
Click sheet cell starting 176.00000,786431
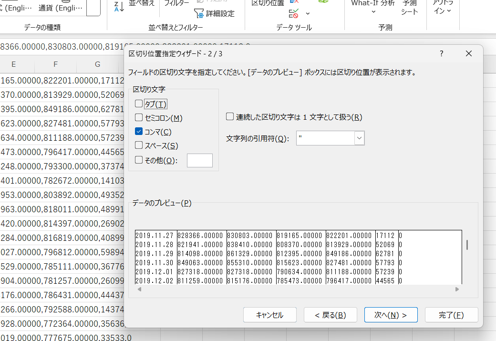(62, 295)
